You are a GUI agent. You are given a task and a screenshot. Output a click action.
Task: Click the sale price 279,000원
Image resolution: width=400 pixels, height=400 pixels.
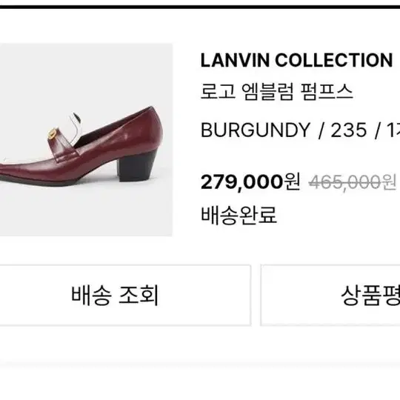tap(250, 182)
